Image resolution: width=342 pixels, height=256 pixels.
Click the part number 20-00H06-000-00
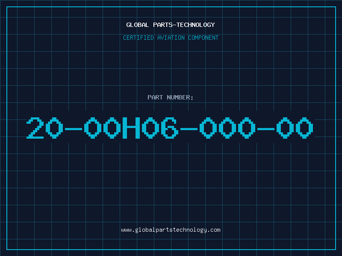[170, 128]
